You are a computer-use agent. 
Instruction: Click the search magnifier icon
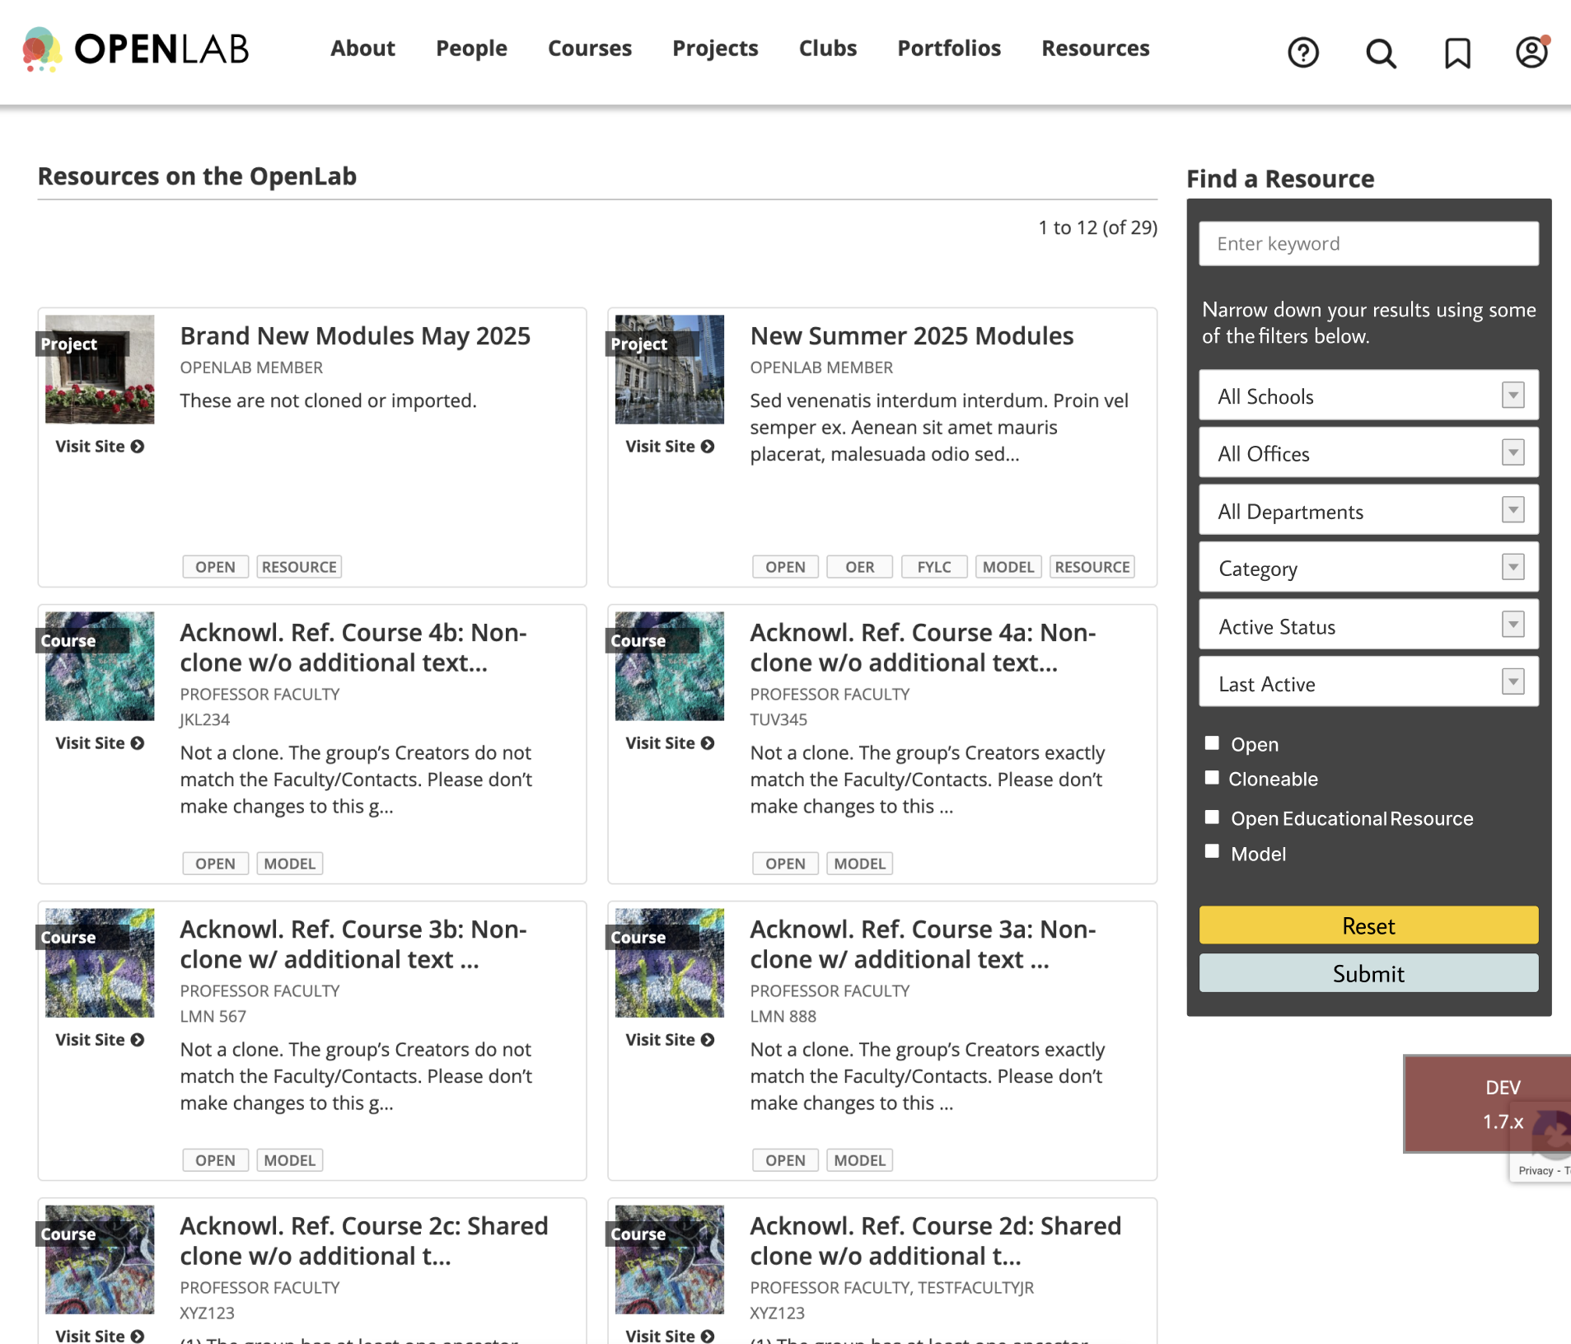1380,54
